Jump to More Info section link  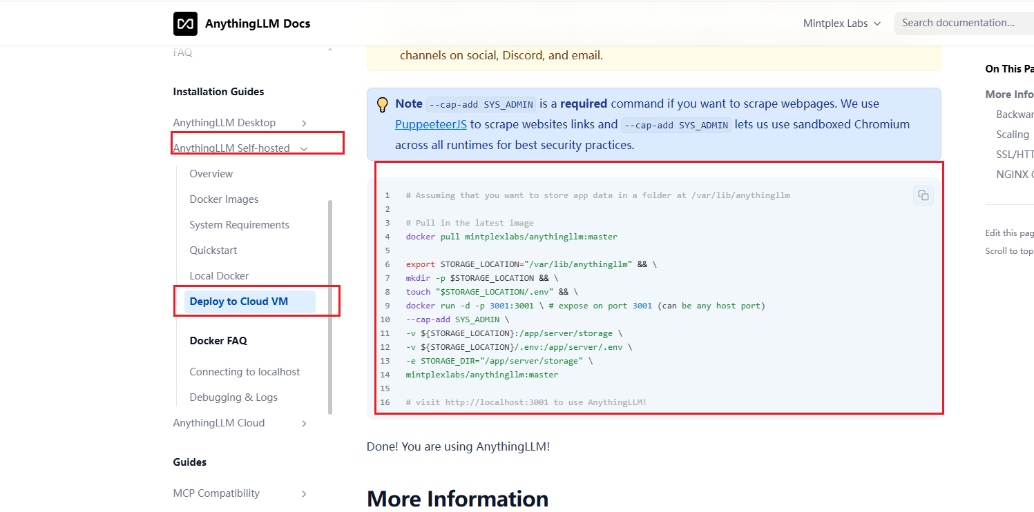pos(1009,95)
